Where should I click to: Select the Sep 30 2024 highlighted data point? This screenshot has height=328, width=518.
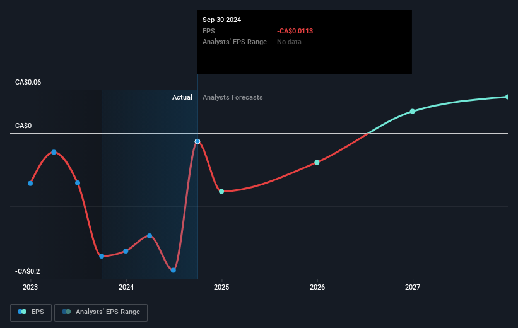click(x=197, y=141)
